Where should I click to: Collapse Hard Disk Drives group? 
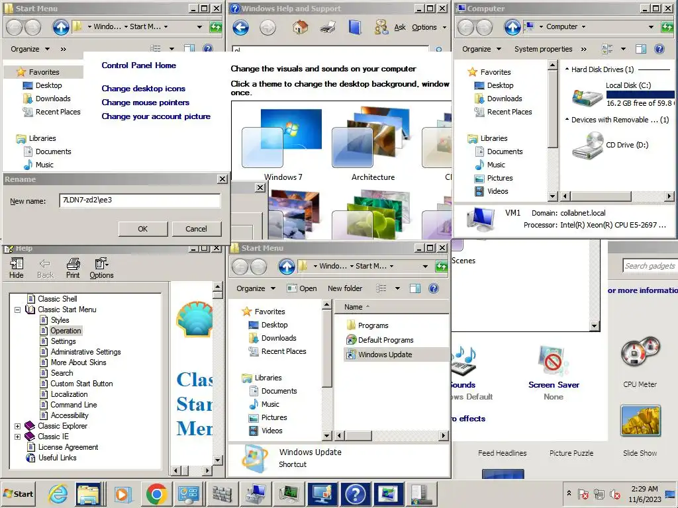567,69
